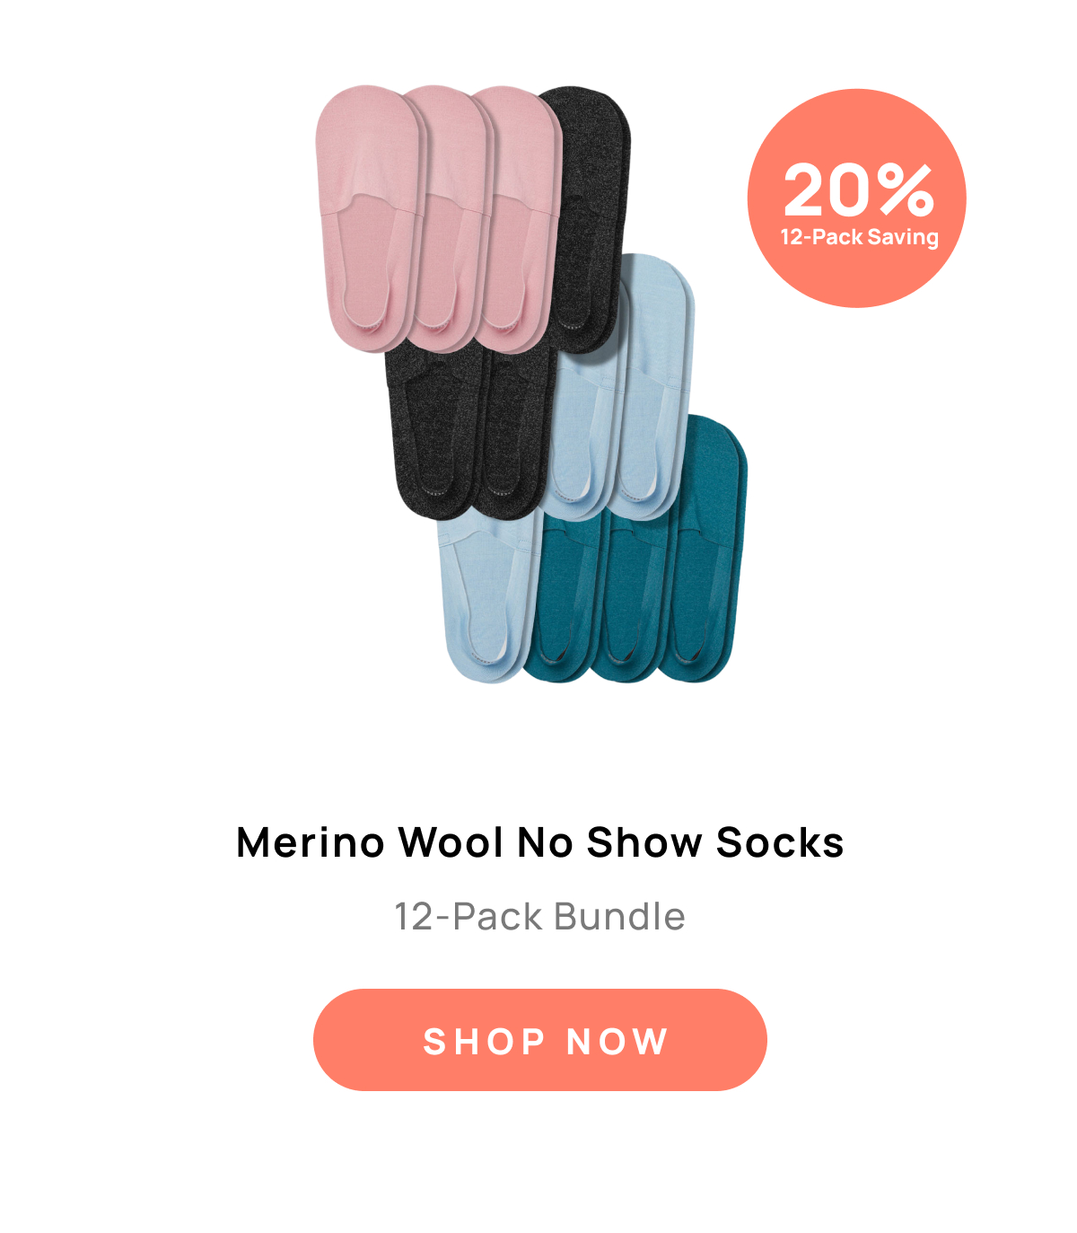Open the Merino Wool No Show Socks title
The image size is (1077, 1233).
539,842
